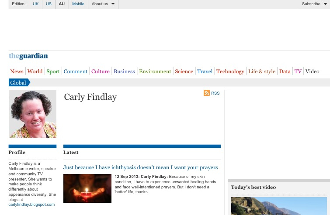Open the Technology section
This screenshot has width=330, height=215.
tap(230, 72)
